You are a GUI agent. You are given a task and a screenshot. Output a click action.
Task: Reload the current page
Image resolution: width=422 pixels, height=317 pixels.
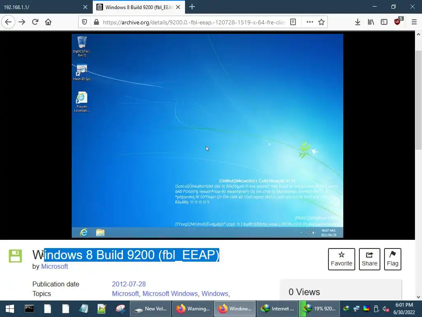[x=35, y=22]
